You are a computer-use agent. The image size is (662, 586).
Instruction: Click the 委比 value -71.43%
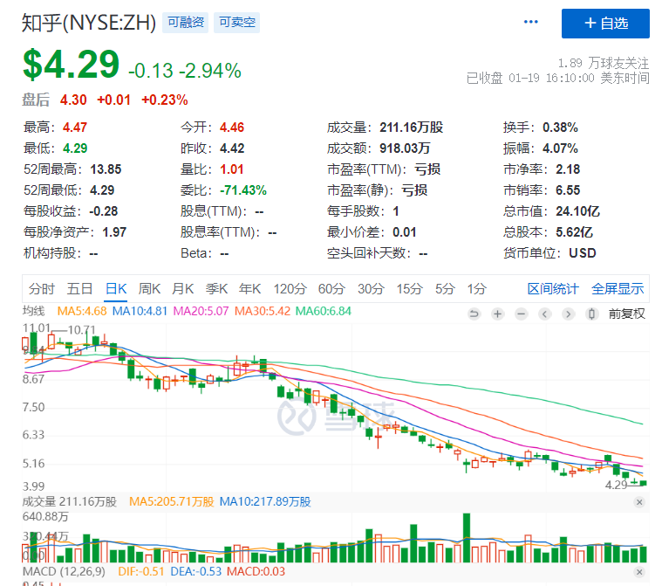point(243,190)
